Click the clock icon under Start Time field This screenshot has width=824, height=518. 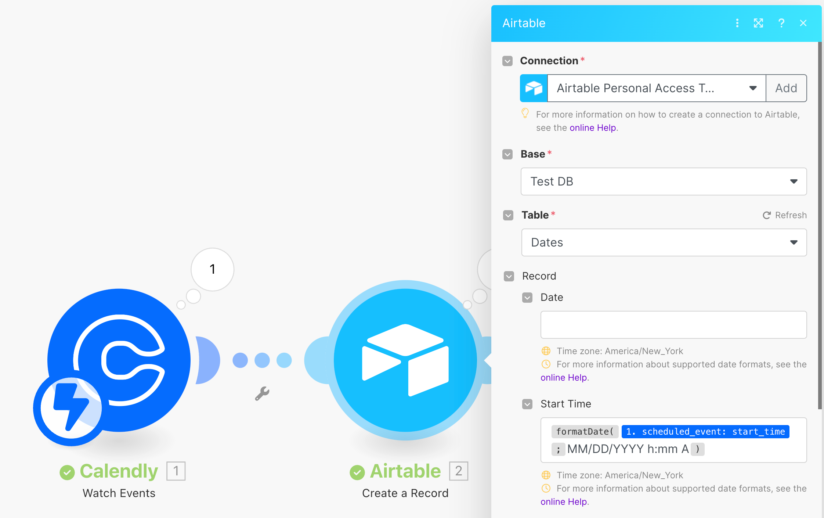point(546,488)
